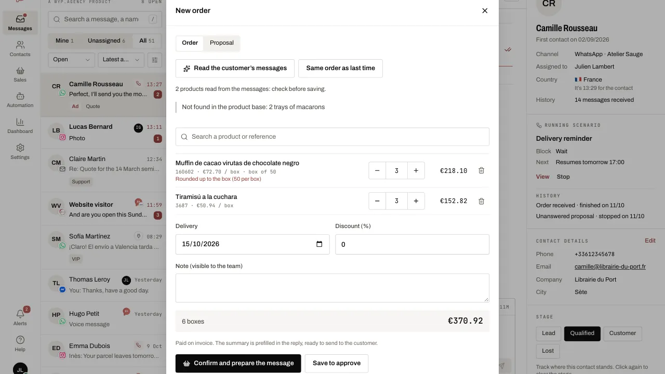Select the Order tab
The height and width of the screenshot is (374, 665).
[x=190, y=43]
